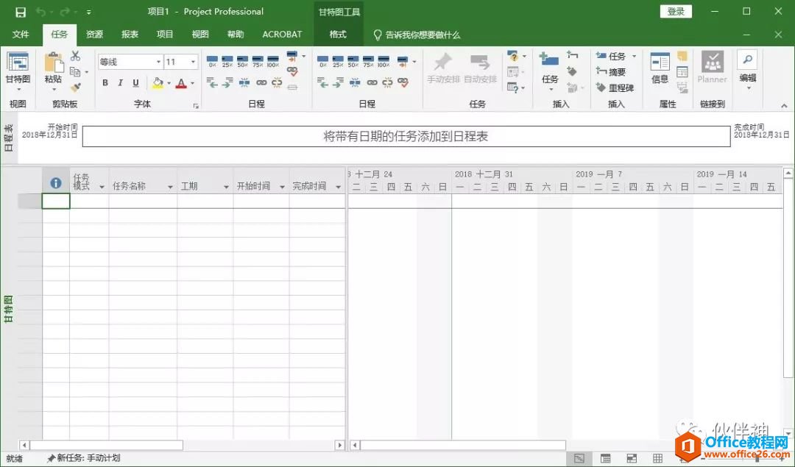Viewport: 795px width, 467px height.
Task: Open the Customize Quick Access Toolbar arrow
Action: click(x=89, y=12)
